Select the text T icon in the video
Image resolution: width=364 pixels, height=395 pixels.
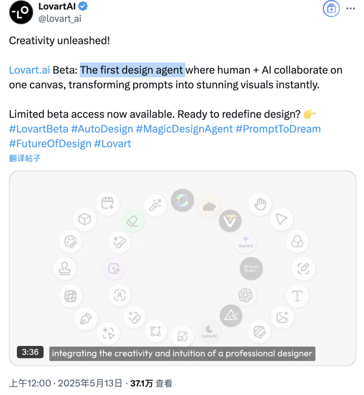[x=297, y=296]
